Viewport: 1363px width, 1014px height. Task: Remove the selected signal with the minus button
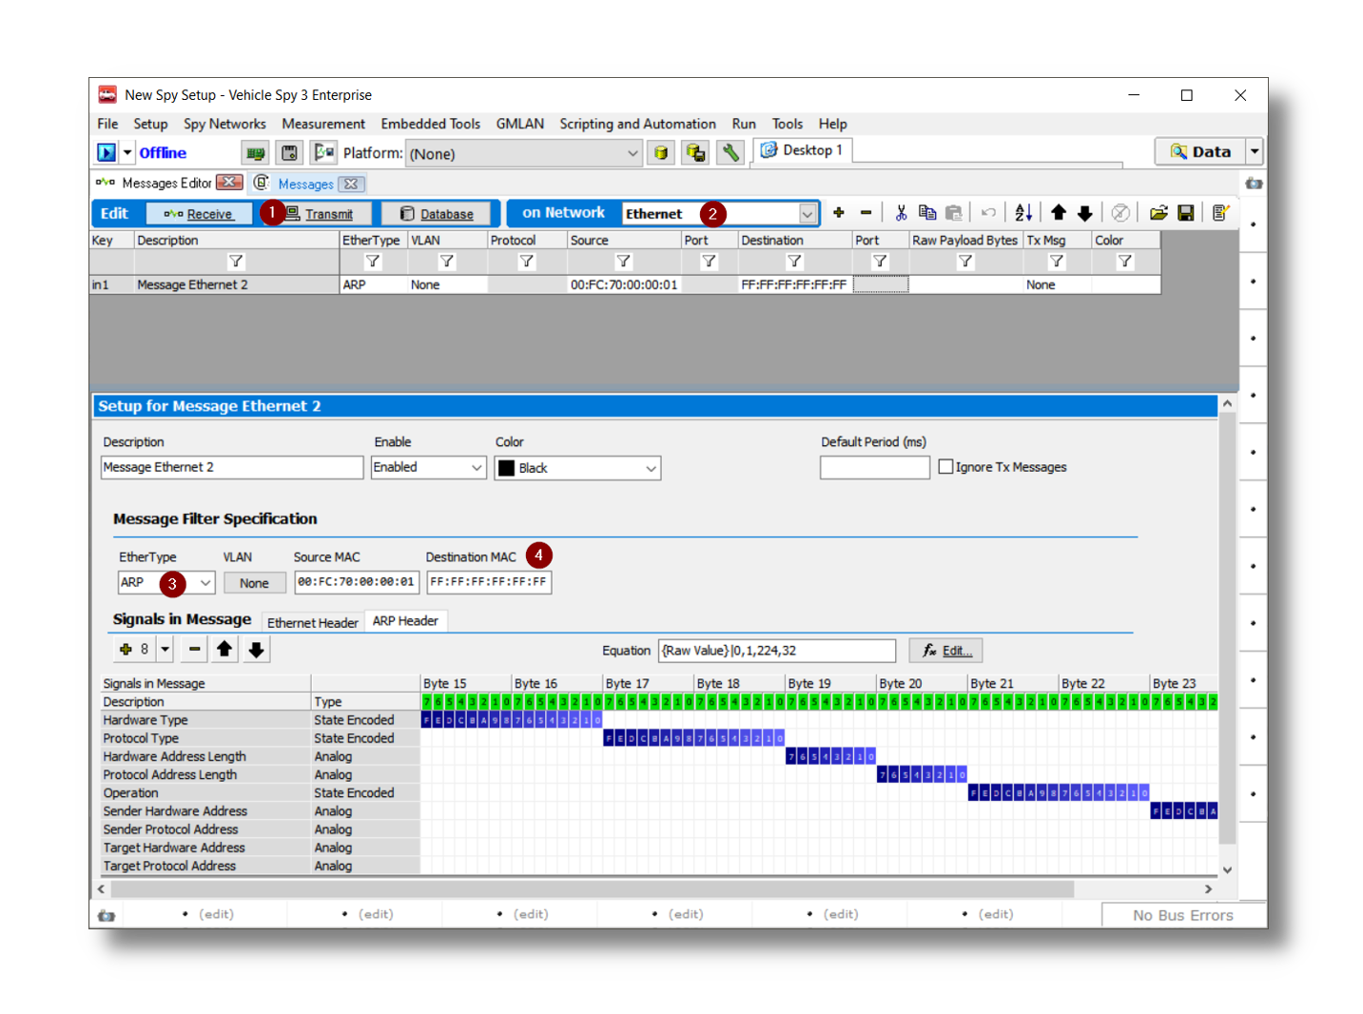point(194,650)
